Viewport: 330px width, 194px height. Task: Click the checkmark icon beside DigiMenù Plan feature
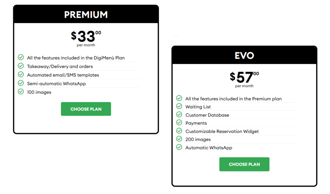click(x=21, y=57)
